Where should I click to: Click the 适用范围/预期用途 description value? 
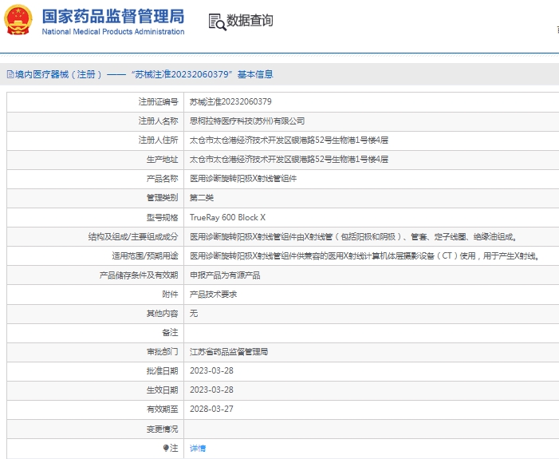pyautogui.click(x=364, y=256)
